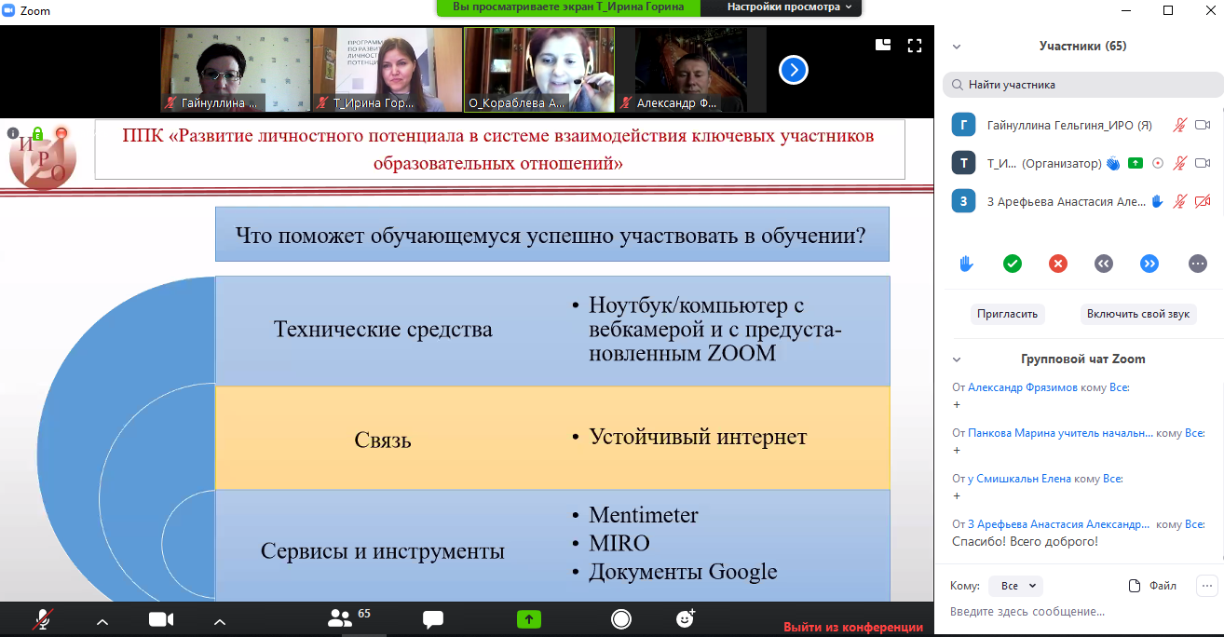Screen dimensions: 1224x637
Task: Collapse the Групповой чат Zoom chevron
Action: (x=957, y=359)
